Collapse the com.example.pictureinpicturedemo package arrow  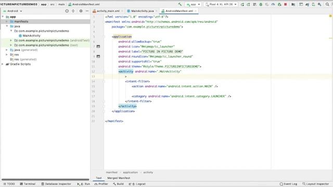11,31
